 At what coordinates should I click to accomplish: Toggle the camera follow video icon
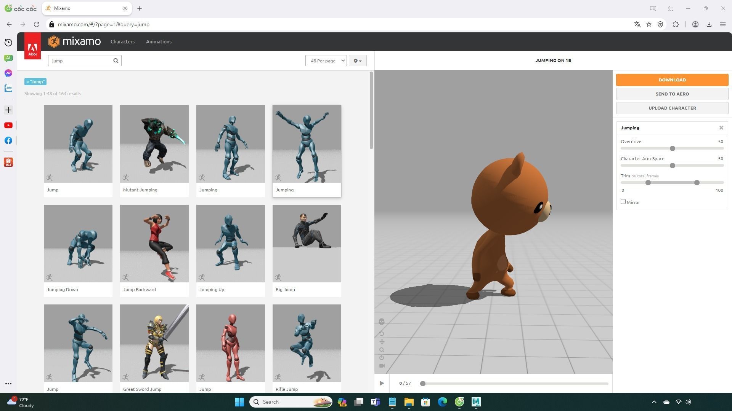[x=382, y=366]
